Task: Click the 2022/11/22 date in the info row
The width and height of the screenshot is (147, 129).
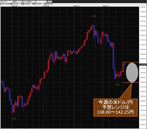Action: (x=5, y=4)
